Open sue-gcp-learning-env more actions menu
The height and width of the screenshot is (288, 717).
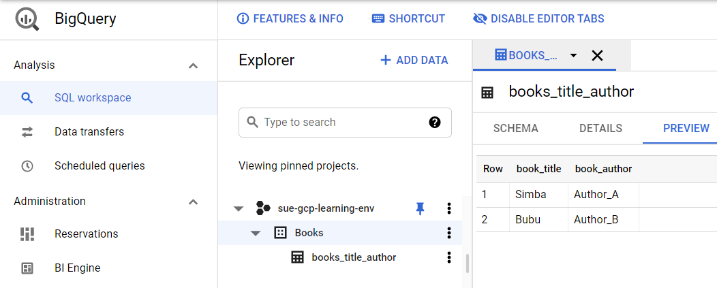pos(449,208)
